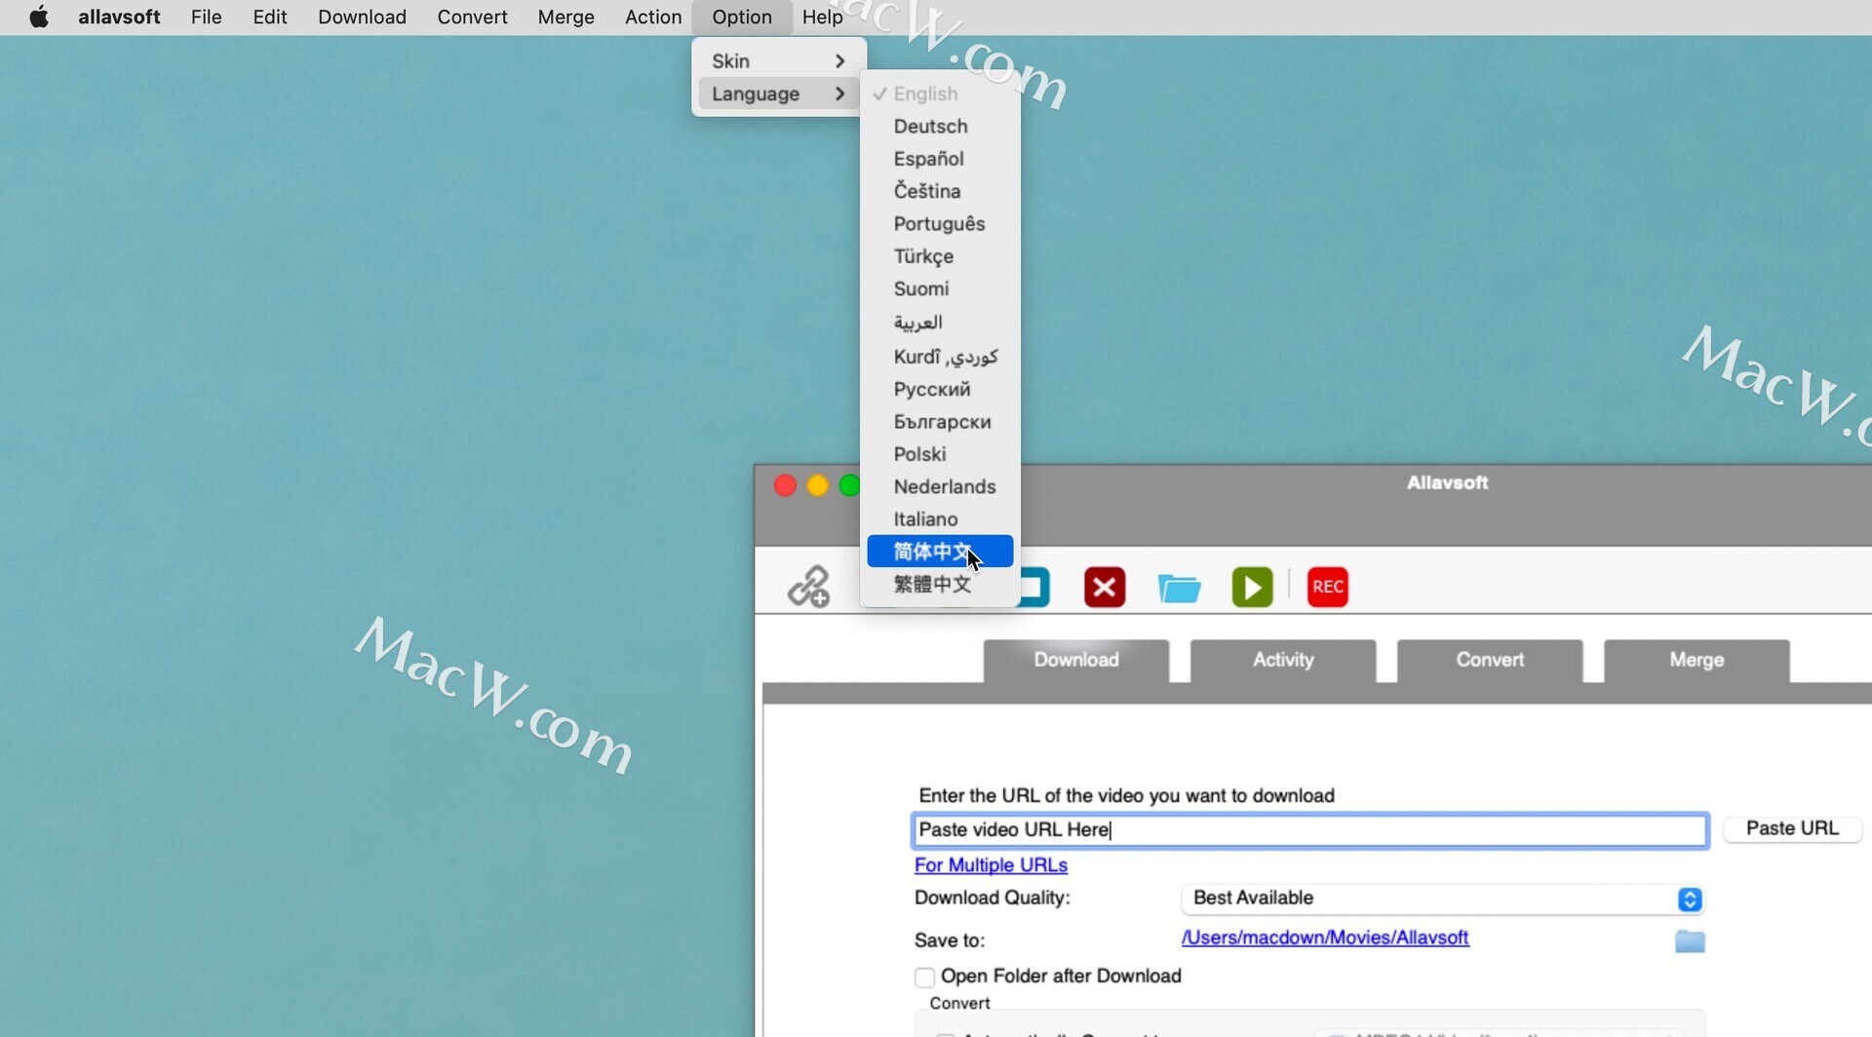Choose العربية language
1872x1037 pixels.
(x=940, y=323)
